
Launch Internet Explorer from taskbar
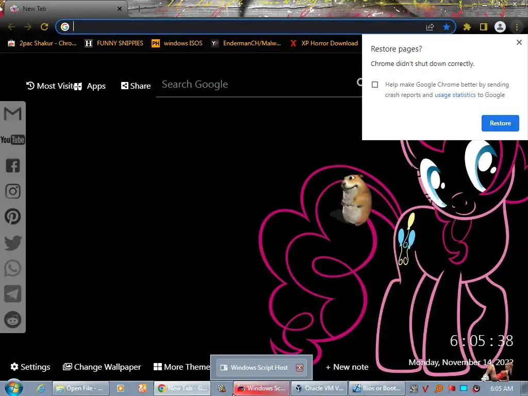tap(40, 388)
